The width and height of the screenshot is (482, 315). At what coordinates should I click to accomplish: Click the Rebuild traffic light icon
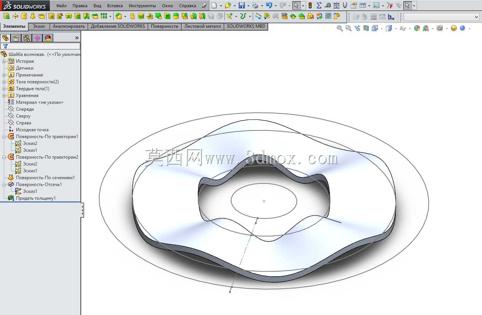310,6
